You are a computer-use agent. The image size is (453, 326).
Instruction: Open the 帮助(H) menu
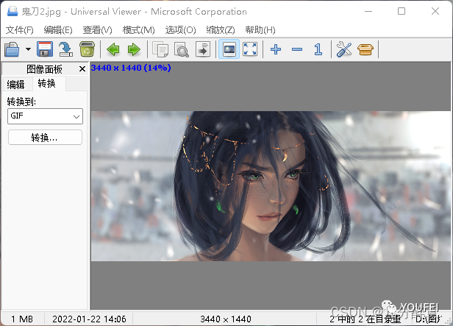coord(260,29)
